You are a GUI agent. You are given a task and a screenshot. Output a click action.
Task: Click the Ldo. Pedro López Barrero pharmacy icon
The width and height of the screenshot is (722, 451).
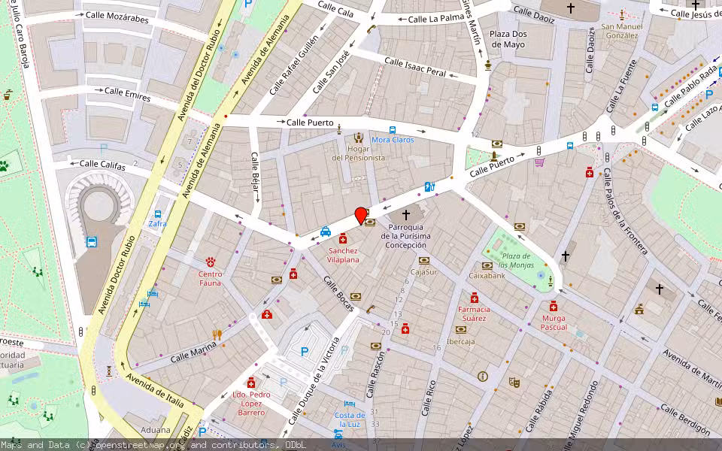251,383
